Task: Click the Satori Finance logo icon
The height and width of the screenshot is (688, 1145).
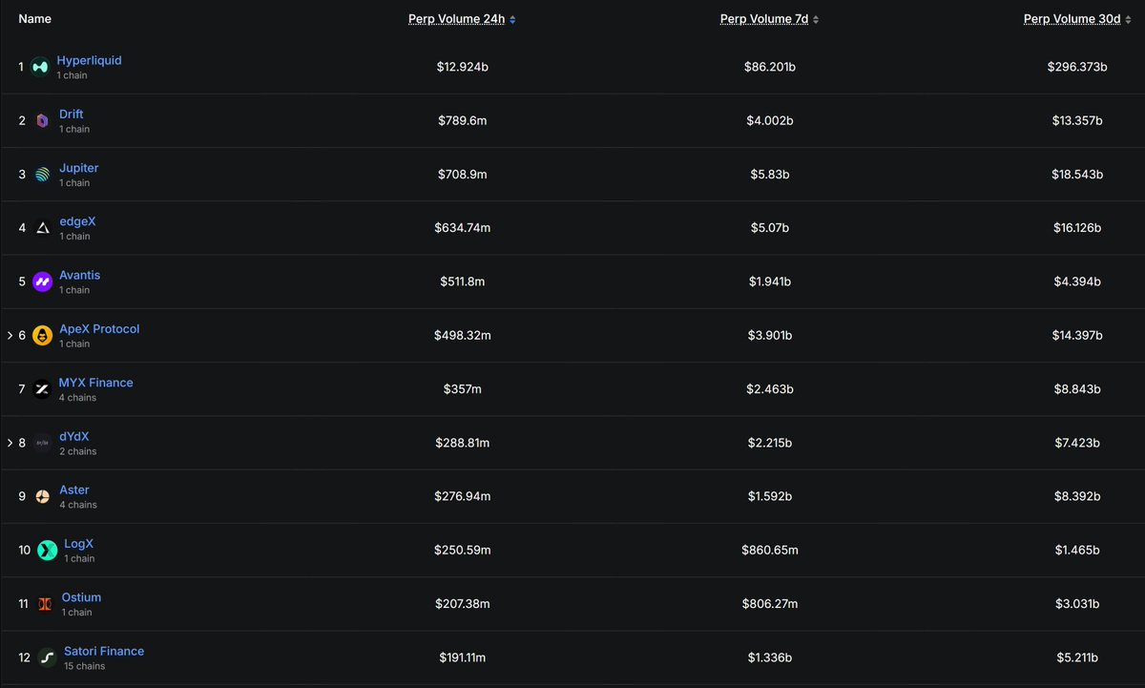Action: [x=48, y=657]
